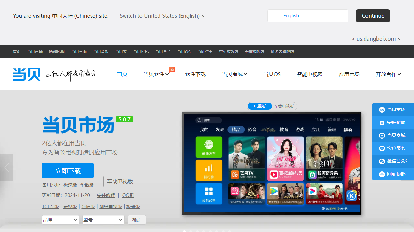Click 确定 confirm button
The height and width of the screenshot is (232, 414).
(137, 220)
